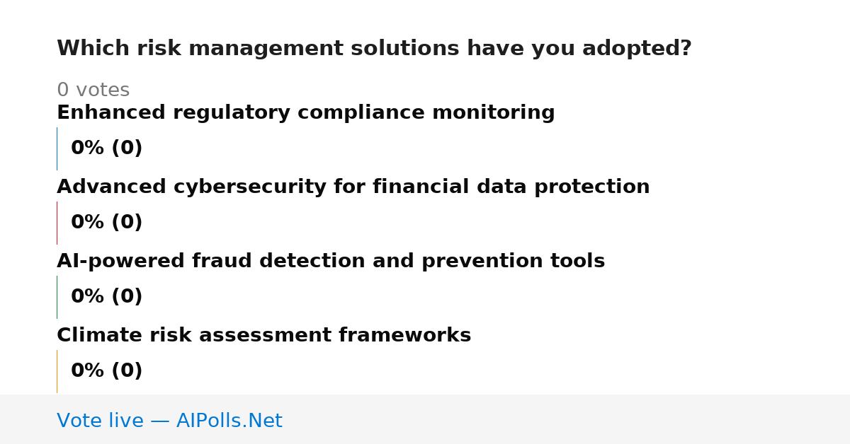Click the empty gray footer bar area
850x444 pixels.
(x=567, y=420)
